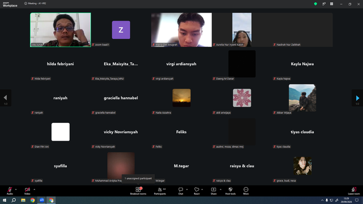363x204 pixels.
Task: Click the green encryption shield icon
Action: pos(315,4)
